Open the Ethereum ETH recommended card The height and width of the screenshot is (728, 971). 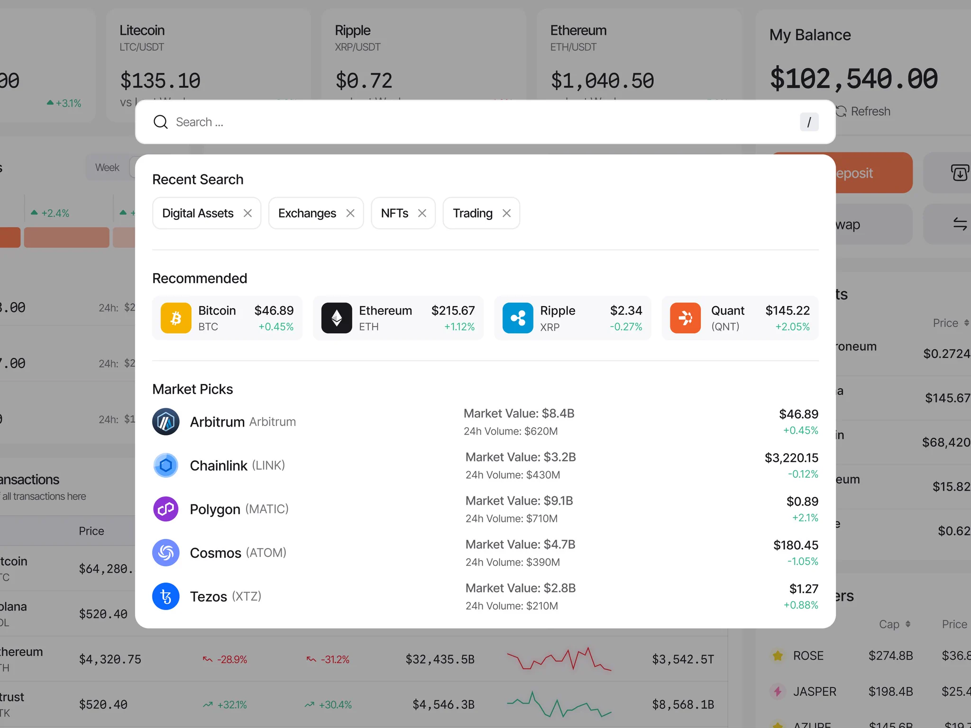(x=398, y=318)
